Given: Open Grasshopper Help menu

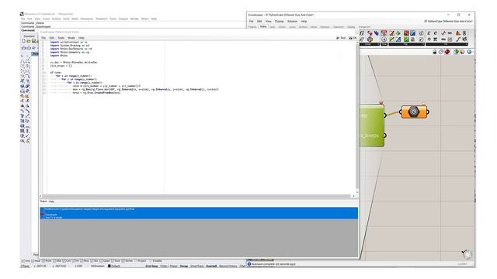Looking at the screenshot, I should 304,21.
